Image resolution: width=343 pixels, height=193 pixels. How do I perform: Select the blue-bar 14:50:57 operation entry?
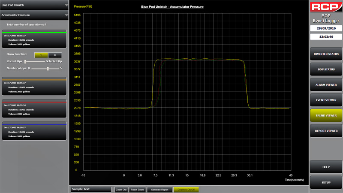click(x=34, y=131)
